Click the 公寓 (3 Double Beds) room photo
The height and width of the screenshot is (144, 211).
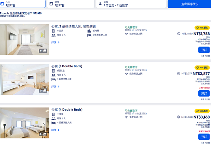25,80
